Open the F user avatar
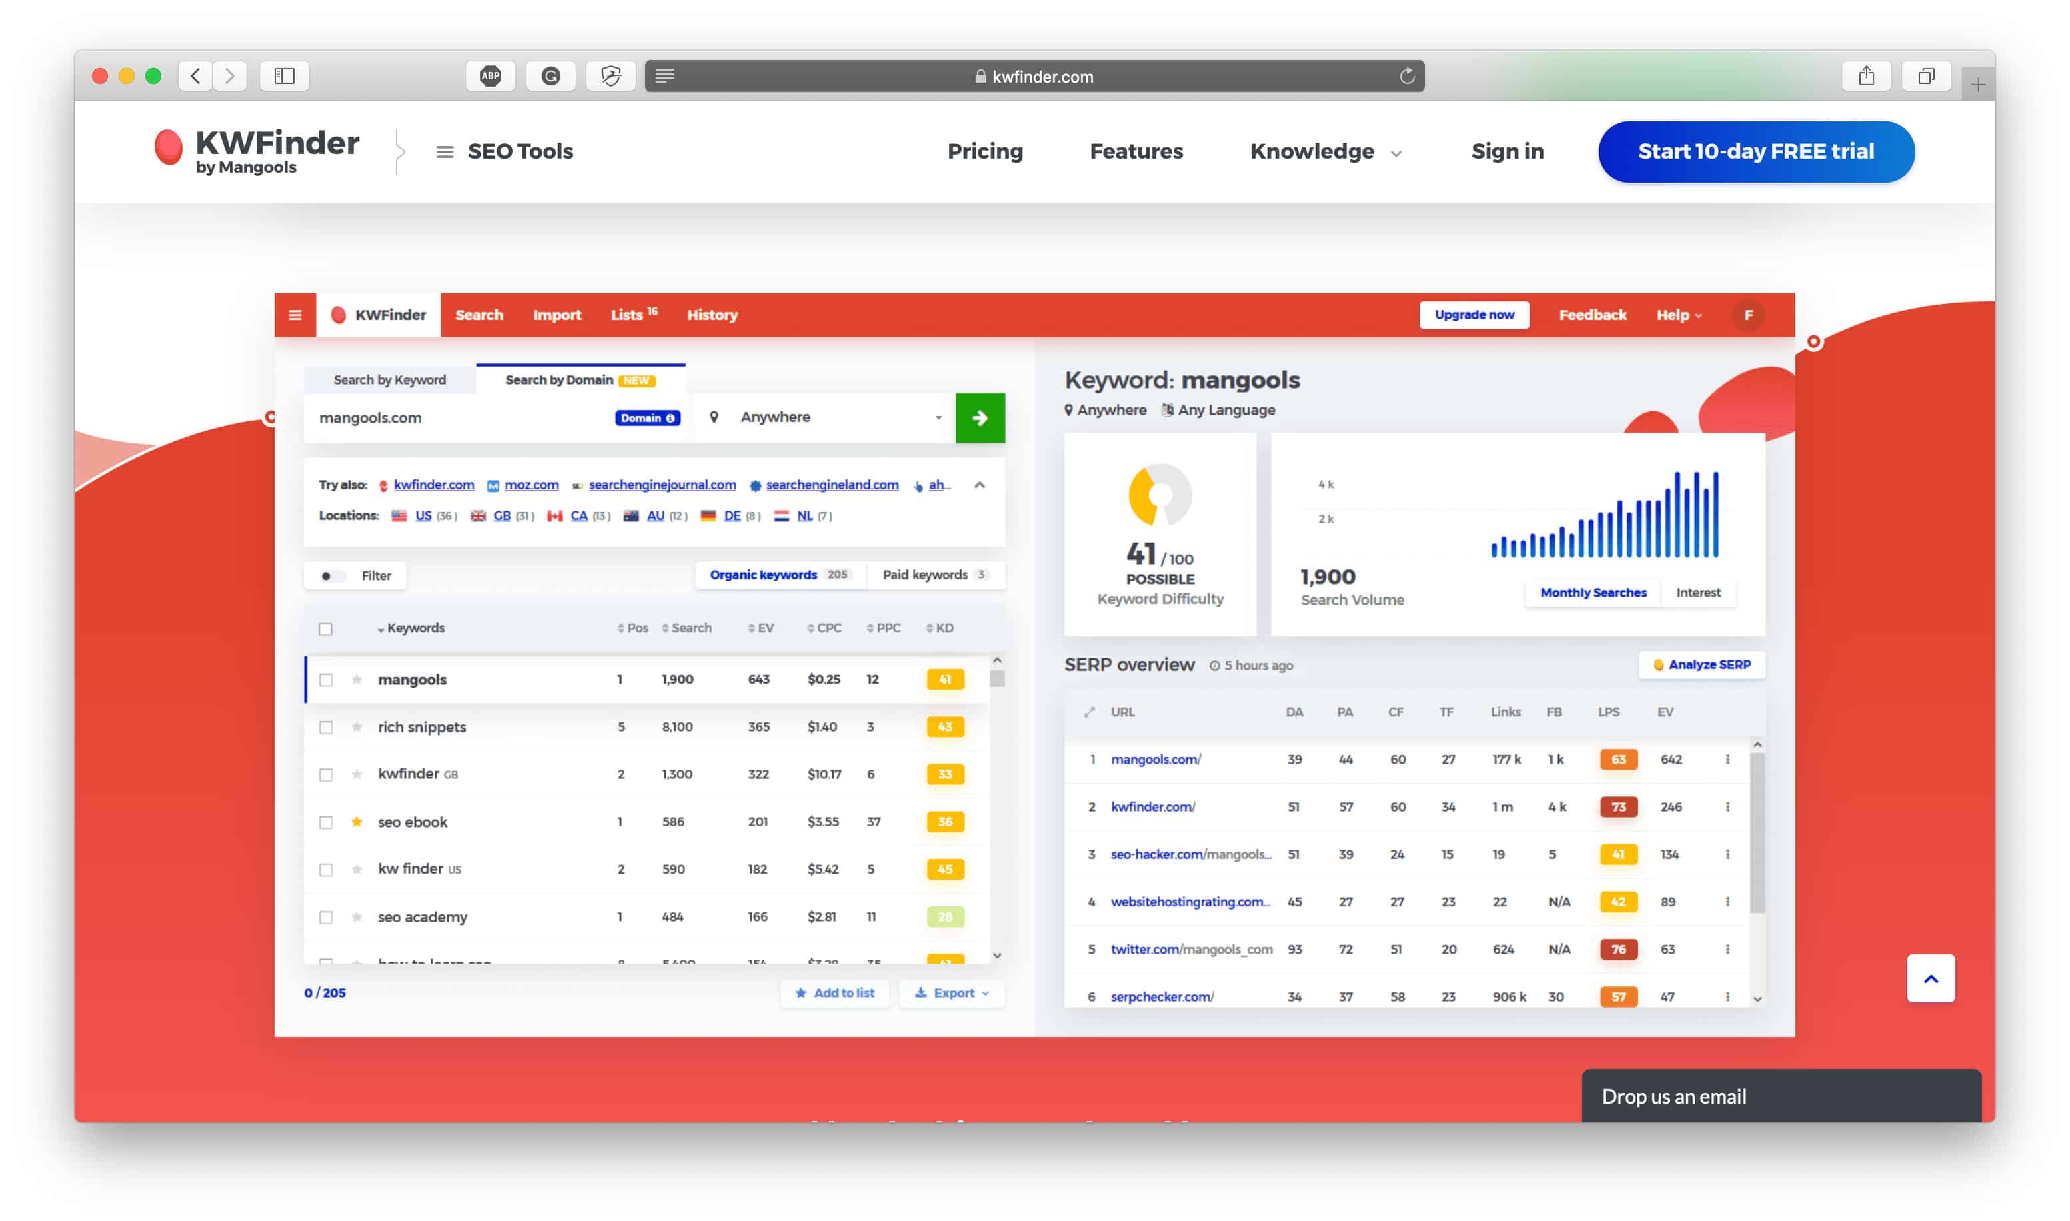The height and width of the screenshot is (1221, 2070). coord(1748,315)
